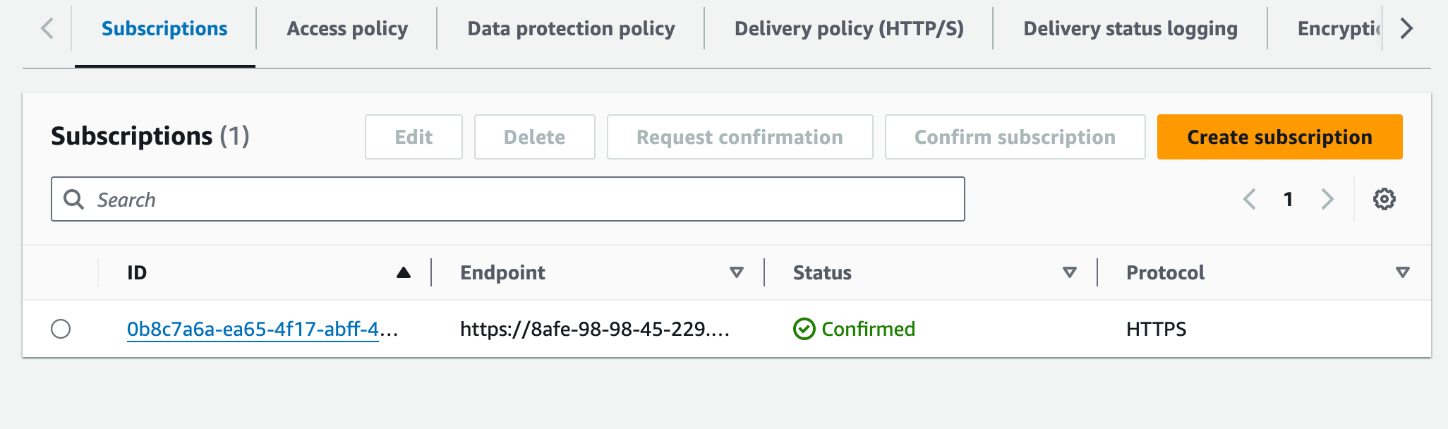Click the search magnifier icon
The image size is (1448, 429).
tap(73, 199)
